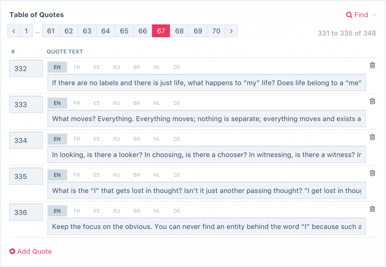Select the active page 67
The image size is (386, 267).
[x=161, y=31]
